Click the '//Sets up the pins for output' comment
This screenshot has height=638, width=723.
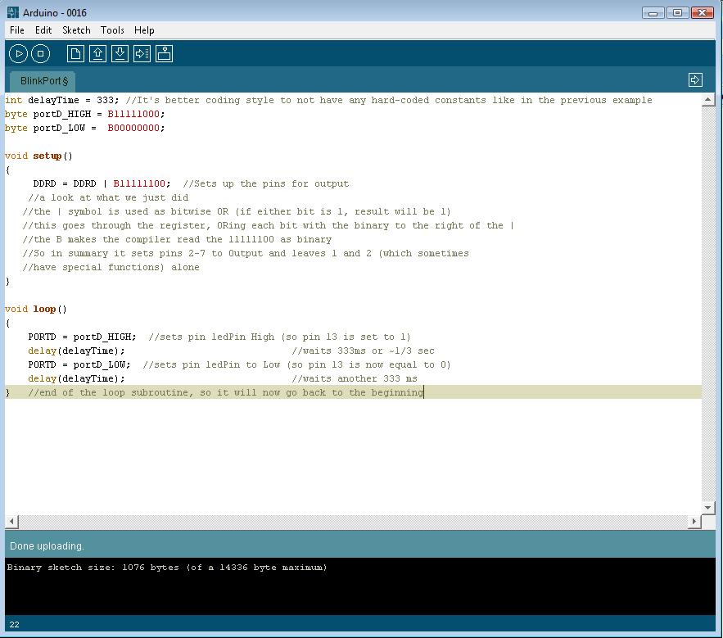pyautogui.click(x=265, y=183)
